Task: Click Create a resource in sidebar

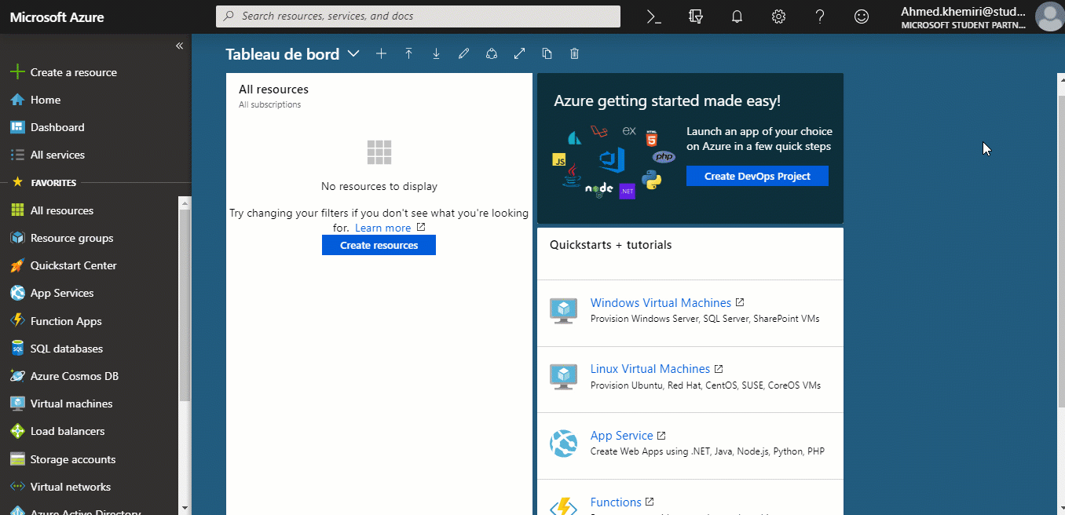Action: 73,72
